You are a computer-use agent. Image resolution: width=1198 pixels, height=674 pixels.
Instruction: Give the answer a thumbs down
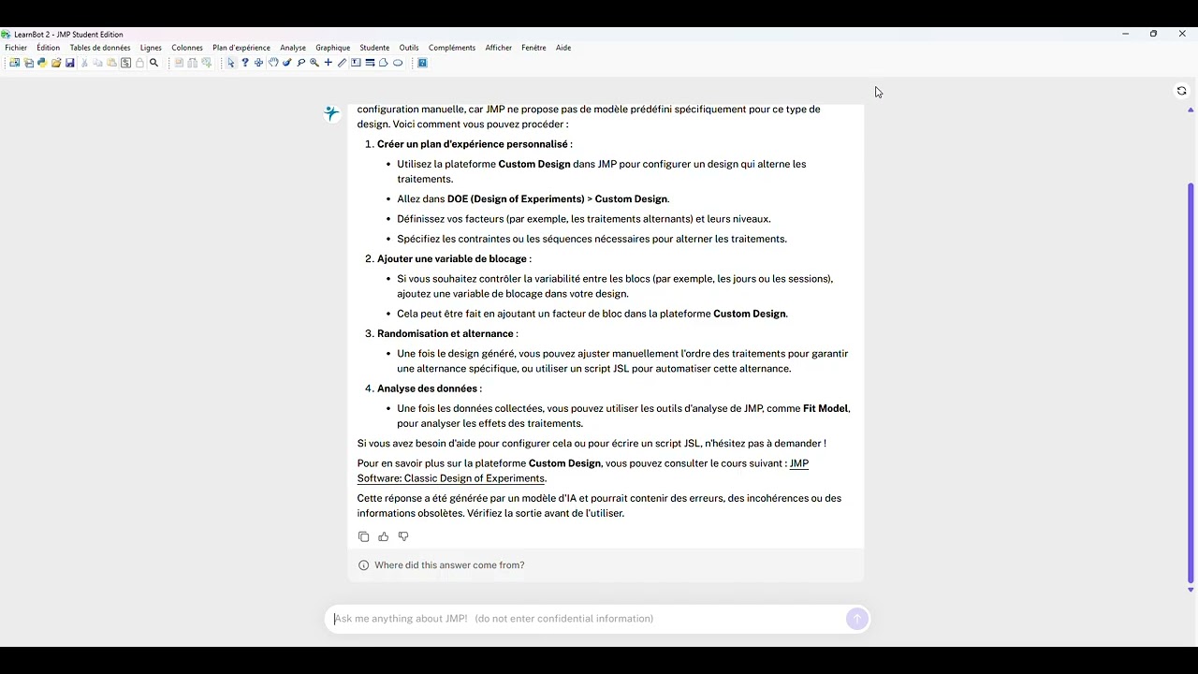tap(403, 536)
